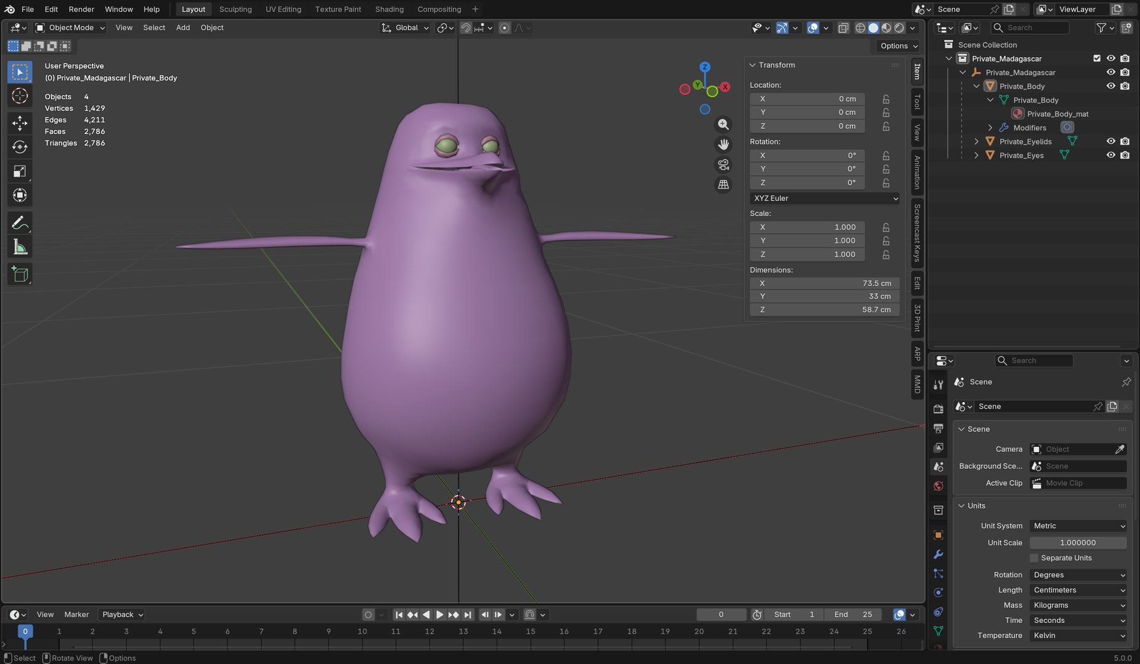
Task: Open the viewport Options button
Action: click(898, 46)
